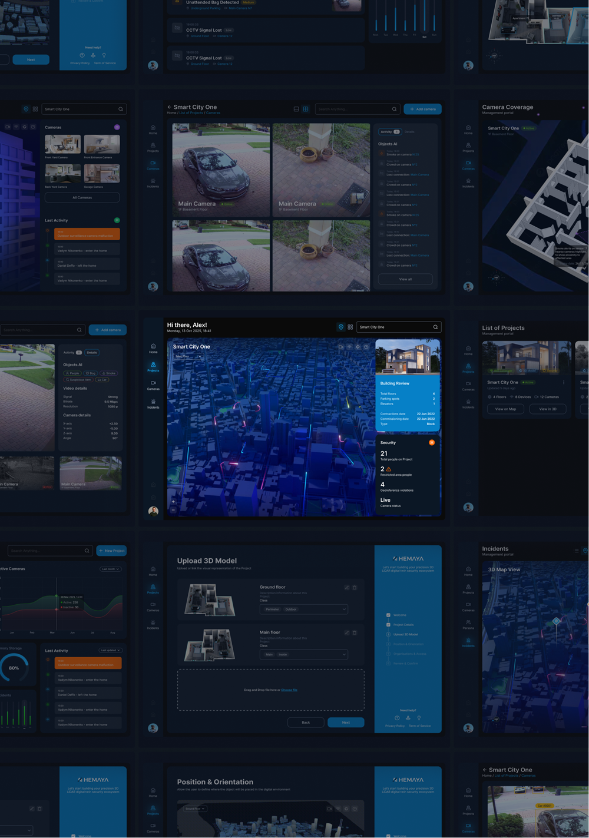Screen dimensions: 589x838
Task: Click the Back button in Upload 3D Model
Action: [306, 722]
